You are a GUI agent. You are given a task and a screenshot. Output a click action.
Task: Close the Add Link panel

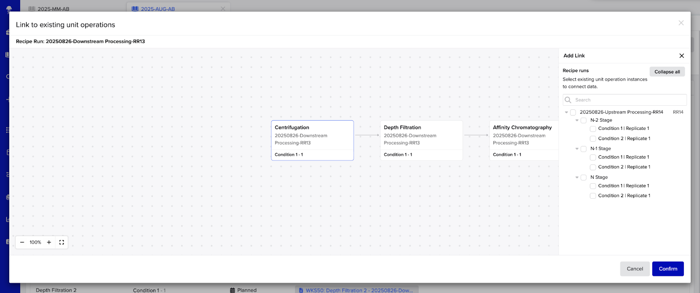(x=681, y=56)
